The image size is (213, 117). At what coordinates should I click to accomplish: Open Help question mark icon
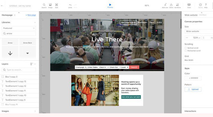tap(206, 6)
